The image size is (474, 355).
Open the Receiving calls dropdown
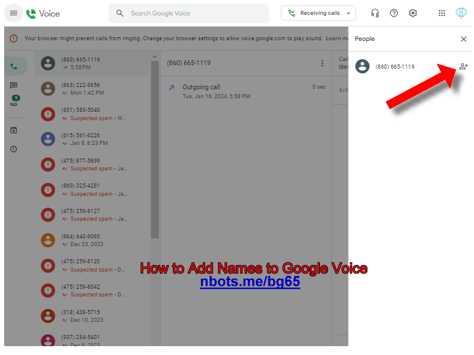coord(318,13)
